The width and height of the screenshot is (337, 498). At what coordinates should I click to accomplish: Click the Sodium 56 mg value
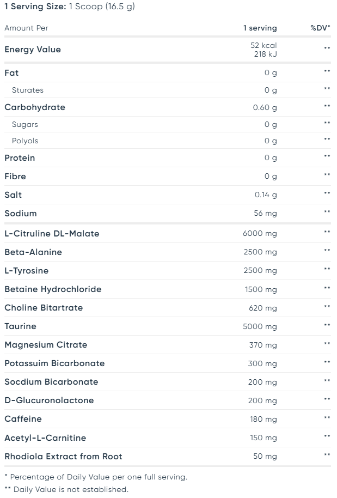(x=265, y=213)
